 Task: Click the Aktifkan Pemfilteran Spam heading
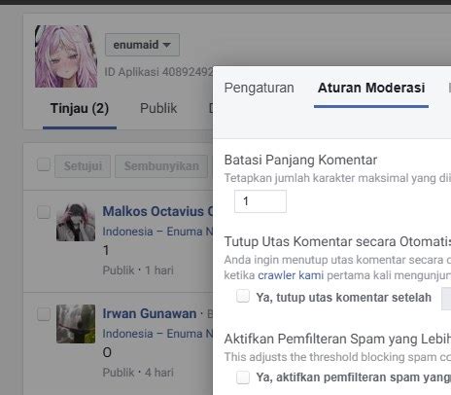(337, 339)
